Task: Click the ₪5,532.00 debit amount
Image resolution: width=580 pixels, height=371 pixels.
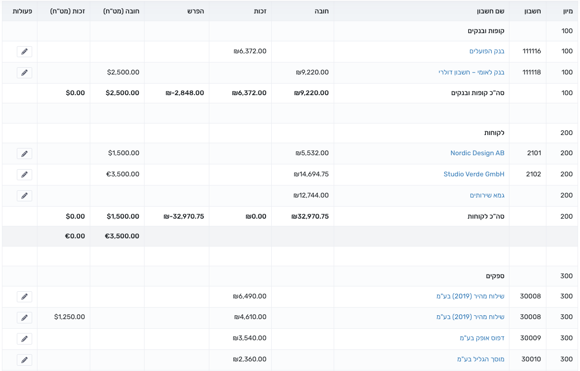Action: click(312, 153)
